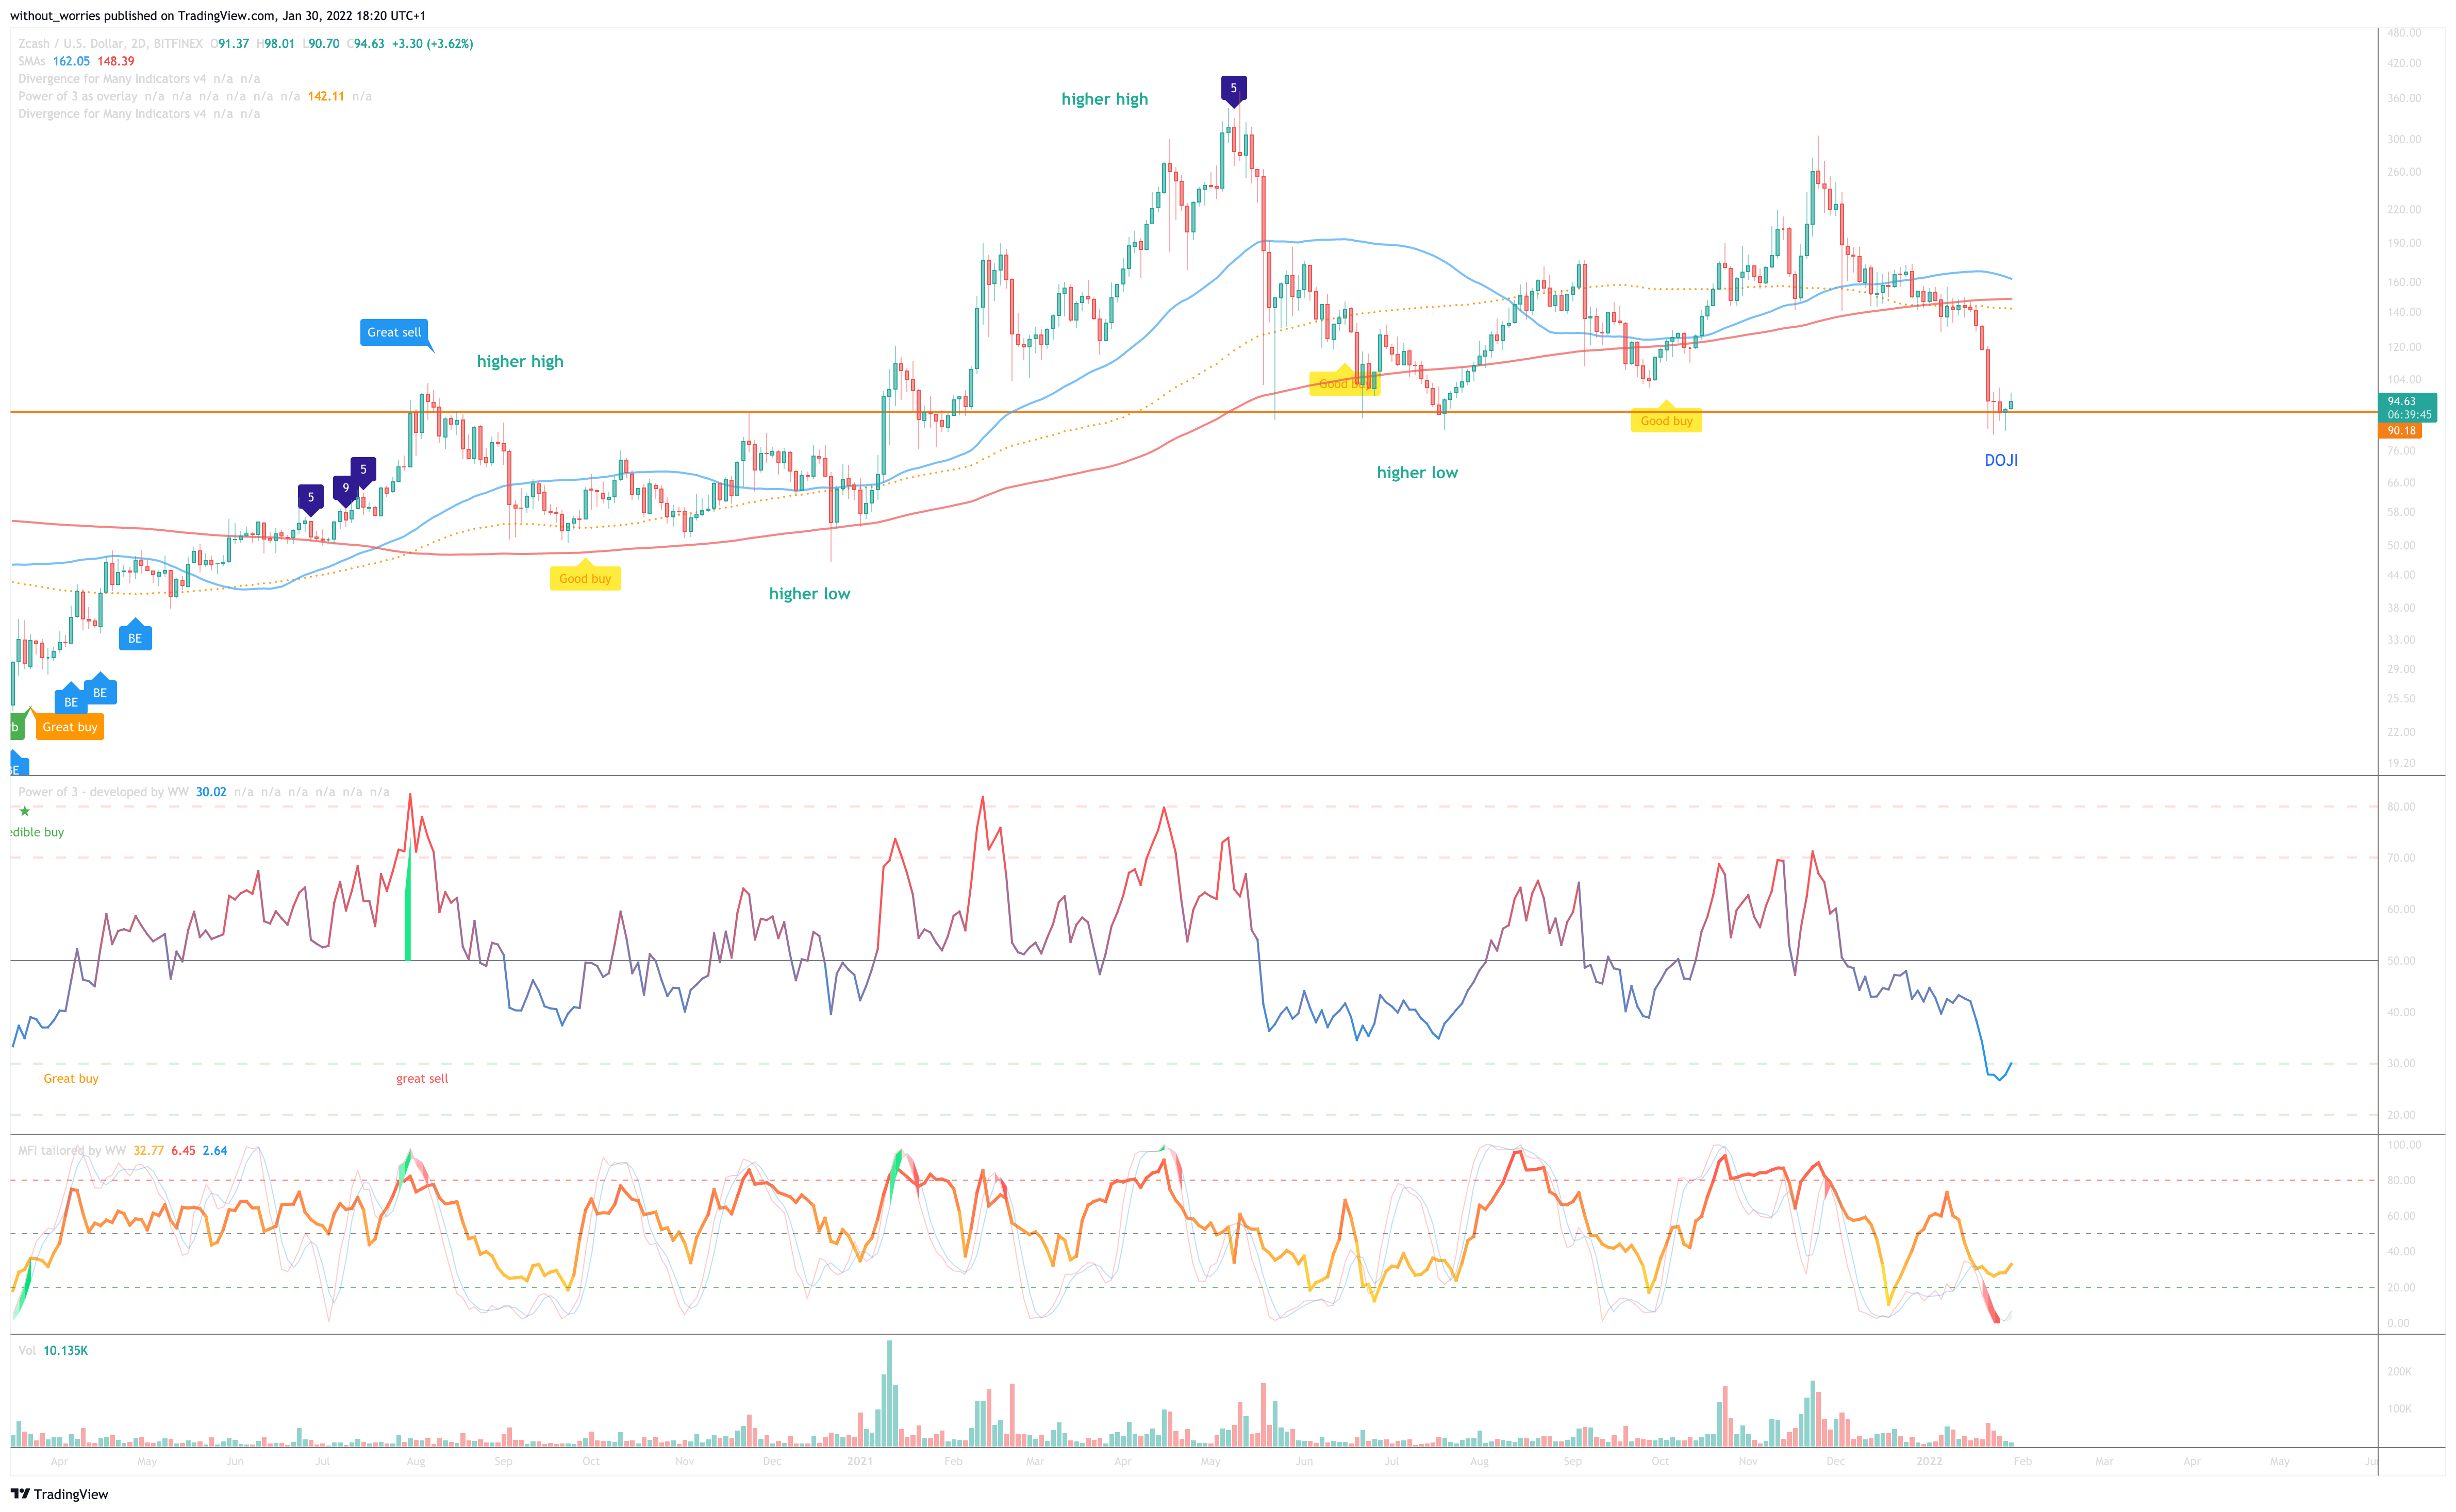Click the 2022 year label on the time axis
The height and width of the screenshot is (1512, 2456).
tap(1929, 1462)
